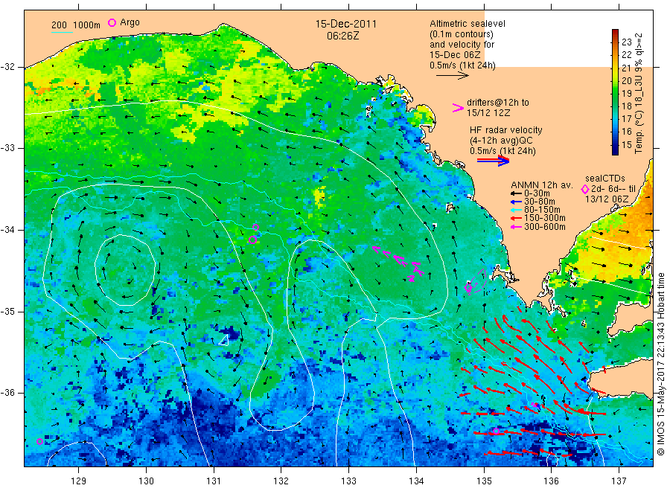Click the red and blue HF radar reference arrow

493,161
